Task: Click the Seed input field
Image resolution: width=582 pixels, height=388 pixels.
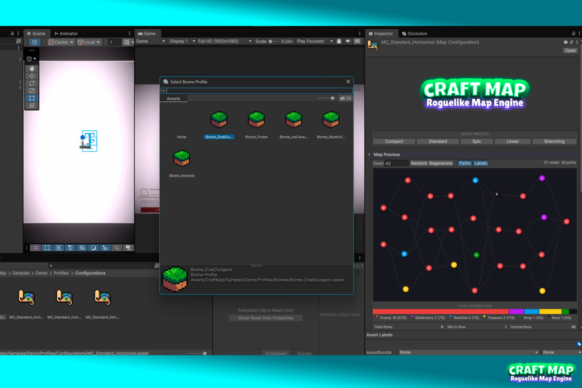Action: 397,163
